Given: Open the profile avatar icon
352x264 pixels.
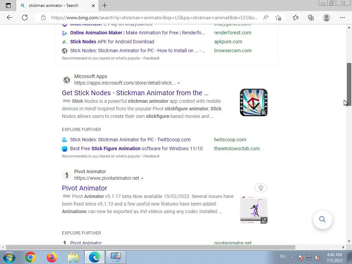Looking at the screenshot, I should pos(327,18).
